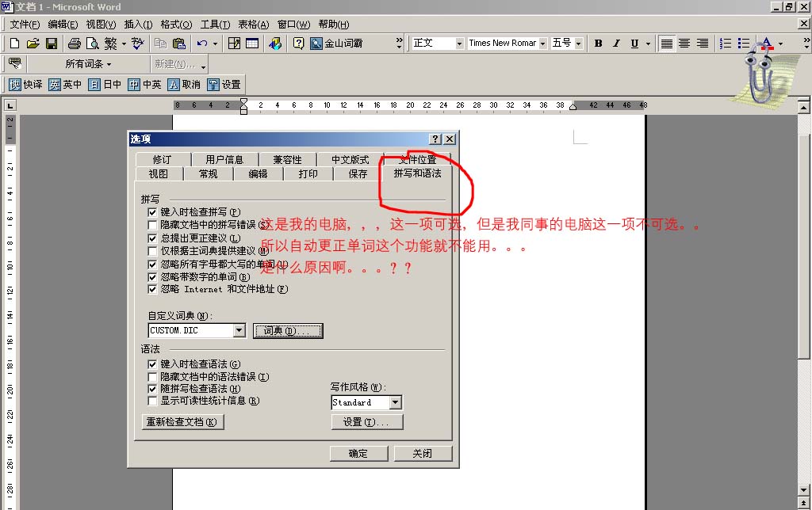Open the font color dropdown arrow
This screenshot has width=812, height=510.
(x=780, y=44)
